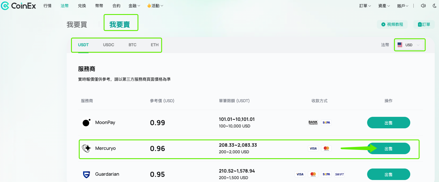
Task: Select the ETH coin tab
Action: point(155,45)
